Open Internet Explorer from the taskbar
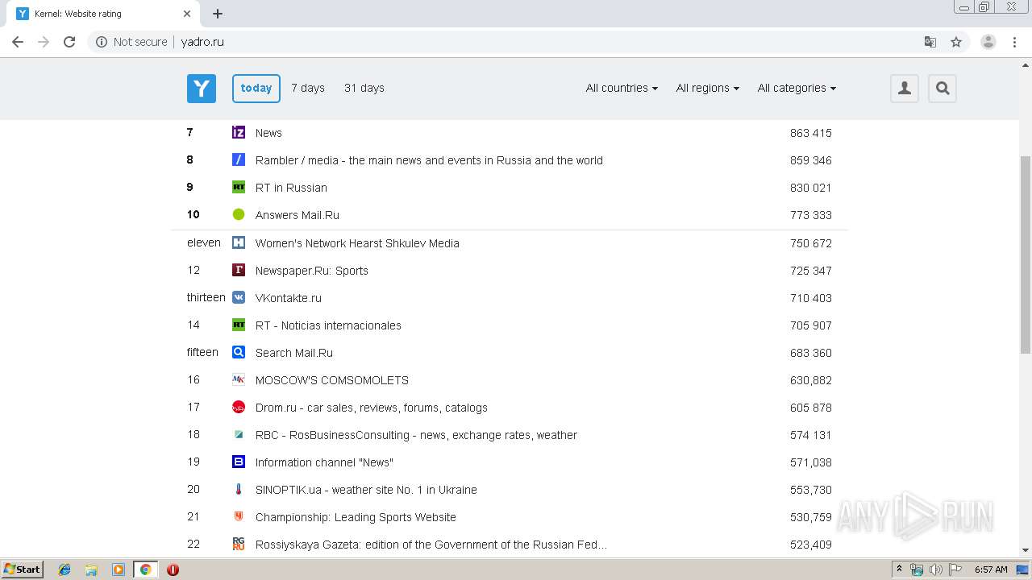 [x=64, y=570]
